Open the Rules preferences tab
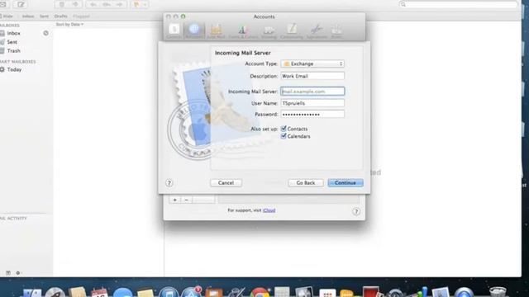 336,31
